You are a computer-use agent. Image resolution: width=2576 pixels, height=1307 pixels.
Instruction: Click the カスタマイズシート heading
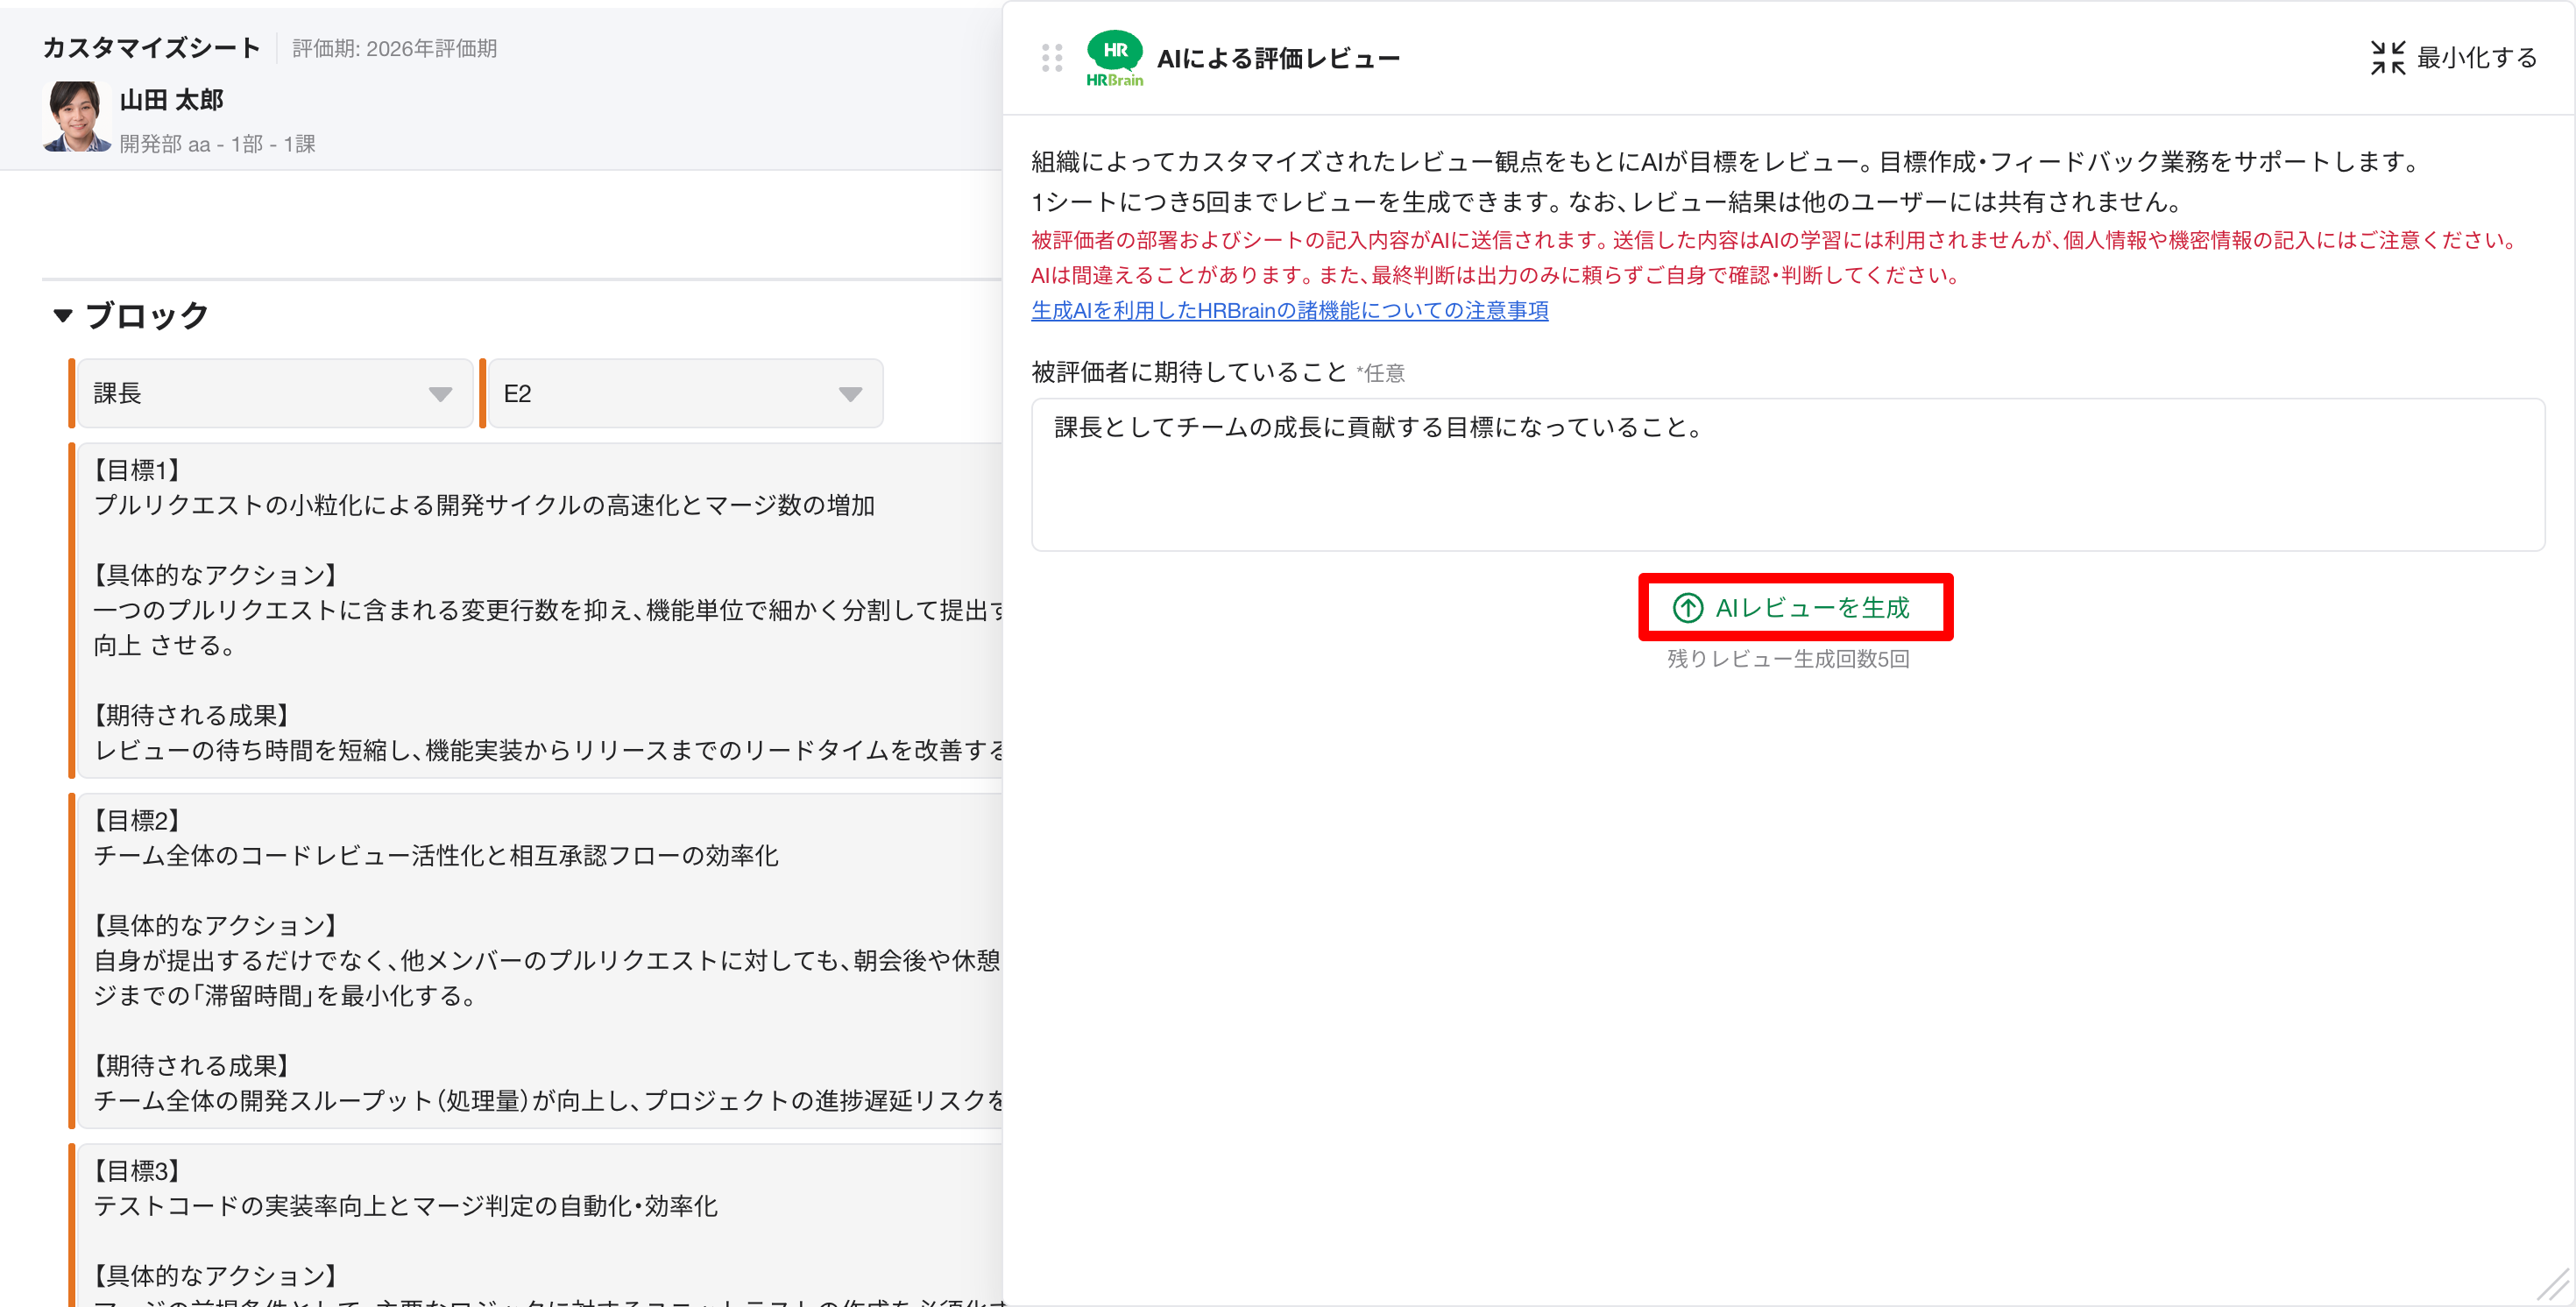(x=152, y=48)
